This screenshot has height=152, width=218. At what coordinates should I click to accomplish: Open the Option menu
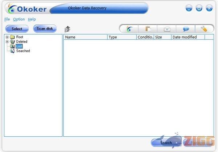coord(19,19)
